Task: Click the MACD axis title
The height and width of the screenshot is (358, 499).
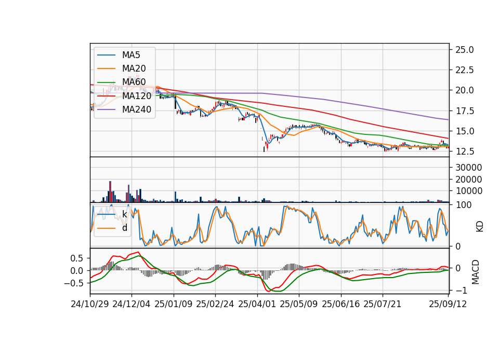Action: pyautogui.click(x=476, y=272)
